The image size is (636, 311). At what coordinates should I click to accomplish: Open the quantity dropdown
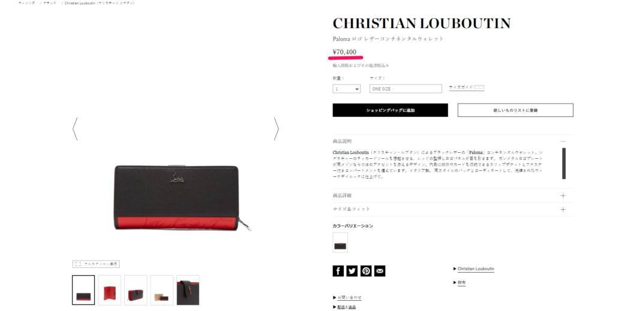346,89
